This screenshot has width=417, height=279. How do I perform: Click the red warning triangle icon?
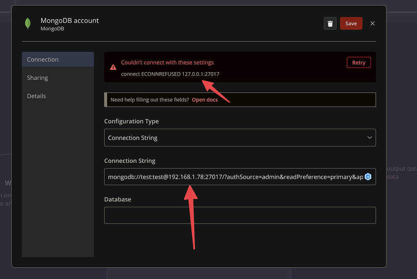point(113,67)
